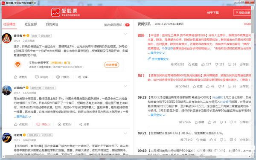This screenshot has height=160, width=256.
Task: Click the 中信证券 link in pinned news
Action: coord(167,49)
